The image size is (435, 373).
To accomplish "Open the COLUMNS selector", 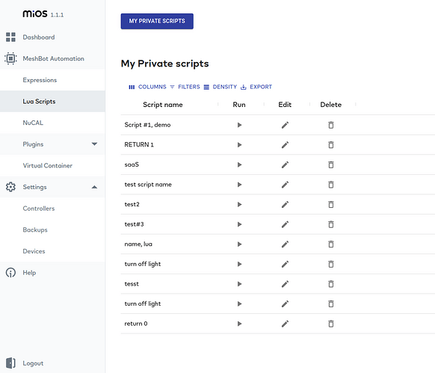I will tap(147, 87).
